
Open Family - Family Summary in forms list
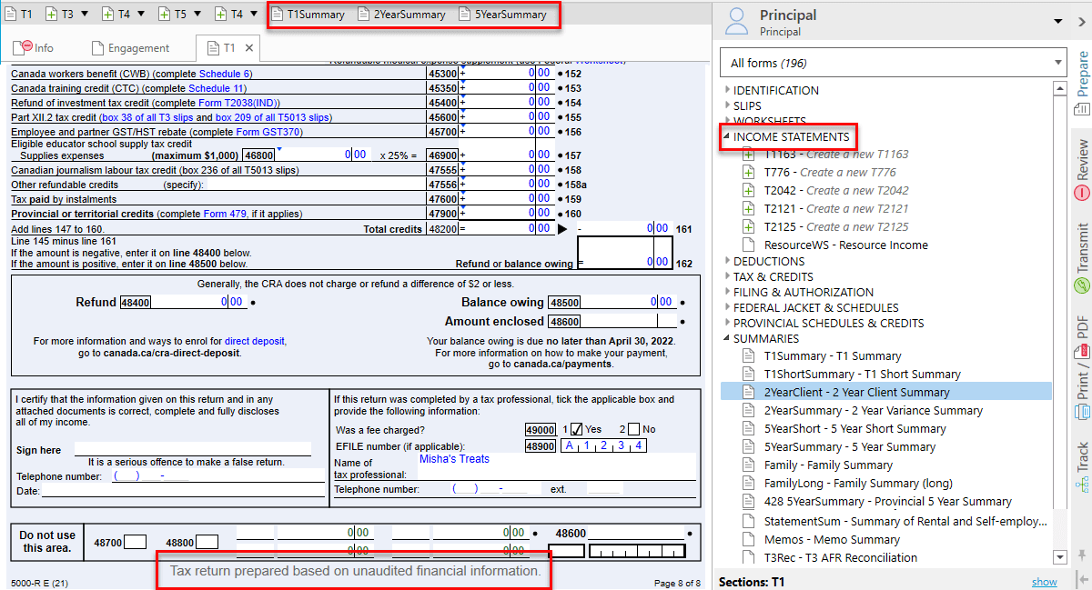828,465
